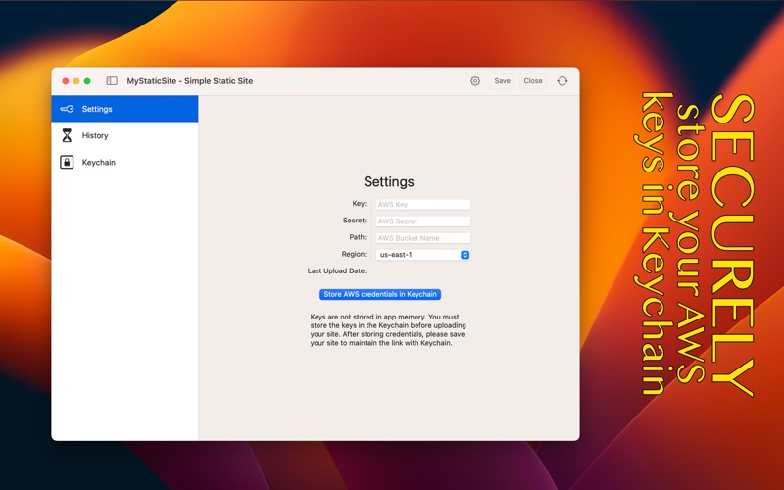The image size is (784, 490).
Task: Click the Settings heading text
Action: click(x=388, y=181)
